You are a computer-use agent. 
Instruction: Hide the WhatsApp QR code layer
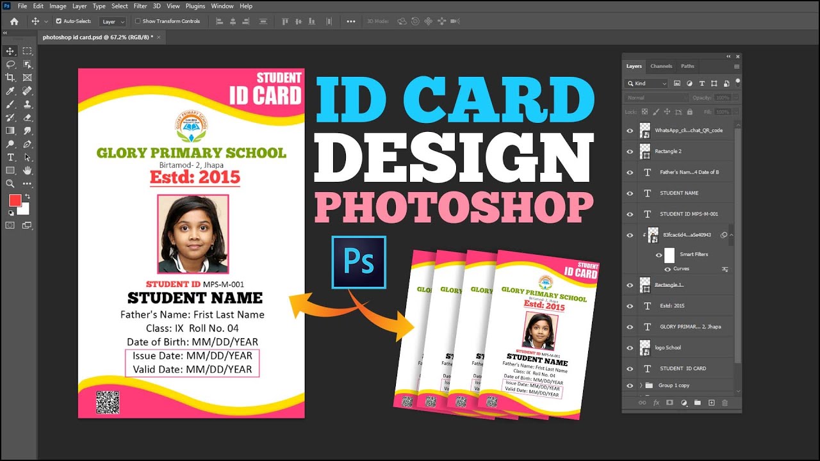coord(630,130)
